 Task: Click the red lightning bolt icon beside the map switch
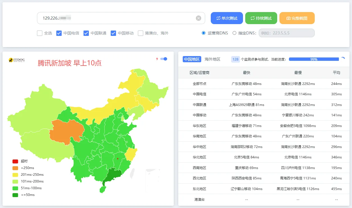tap(157, 59)
